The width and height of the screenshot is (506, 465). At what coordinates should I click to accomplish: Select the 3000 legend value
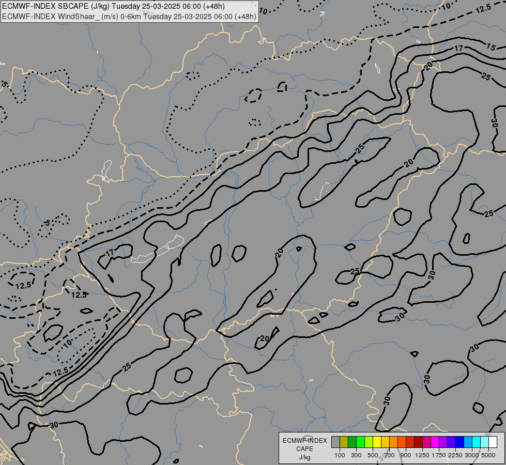coord(472,455)
